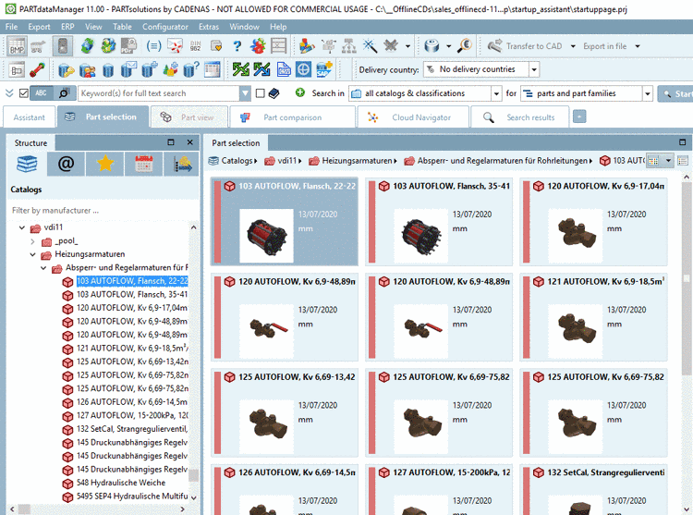693x515 pixels.
Task: Click the DIN 962 toolbar icon
Action: click(x=195, y=45)
